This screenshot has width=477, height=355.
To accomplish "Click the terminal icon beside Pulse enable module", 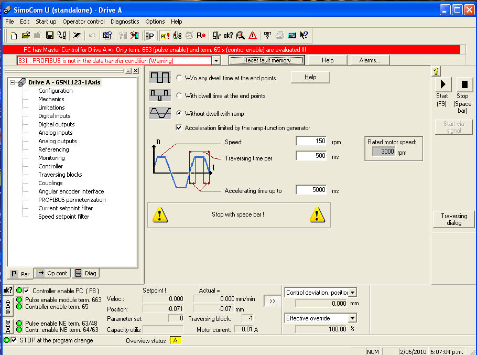I will click(8, 307).
